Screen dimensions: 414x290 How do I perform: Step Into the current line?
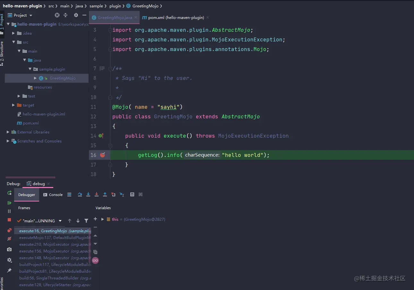(88, 194)
